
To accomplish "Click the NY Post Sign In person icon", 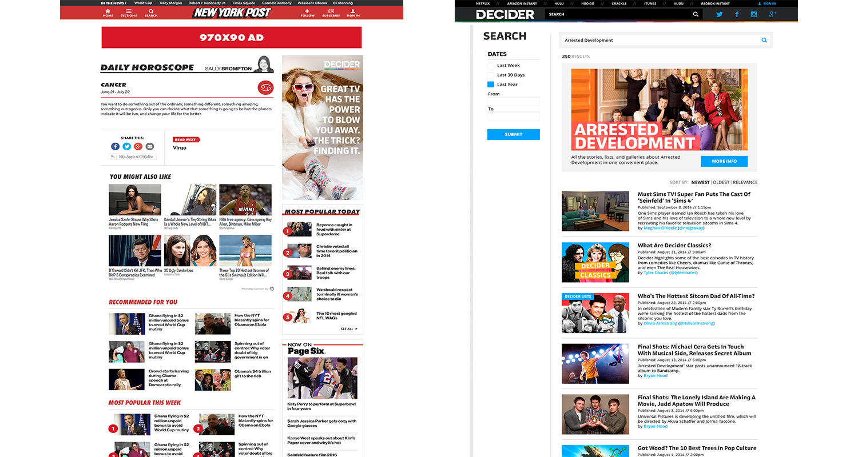I will point(353,11).
